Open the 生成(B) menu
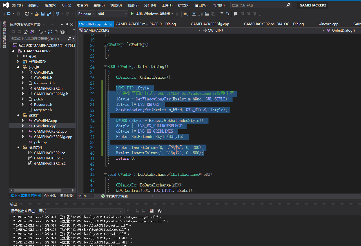Screen dimensions: 361x246 point(99,5)
